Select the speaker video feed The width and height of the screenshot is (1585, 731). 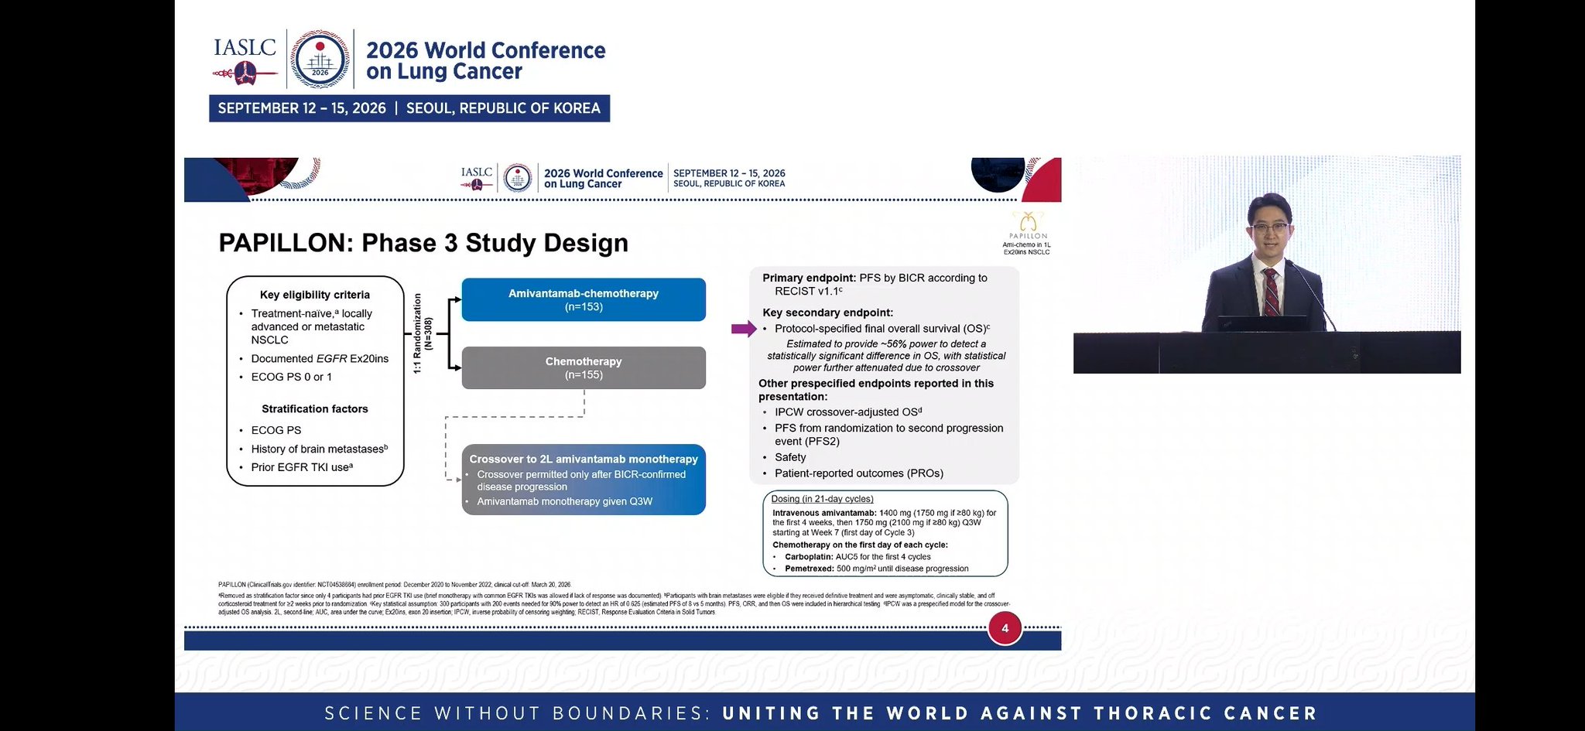[1267, 265]
